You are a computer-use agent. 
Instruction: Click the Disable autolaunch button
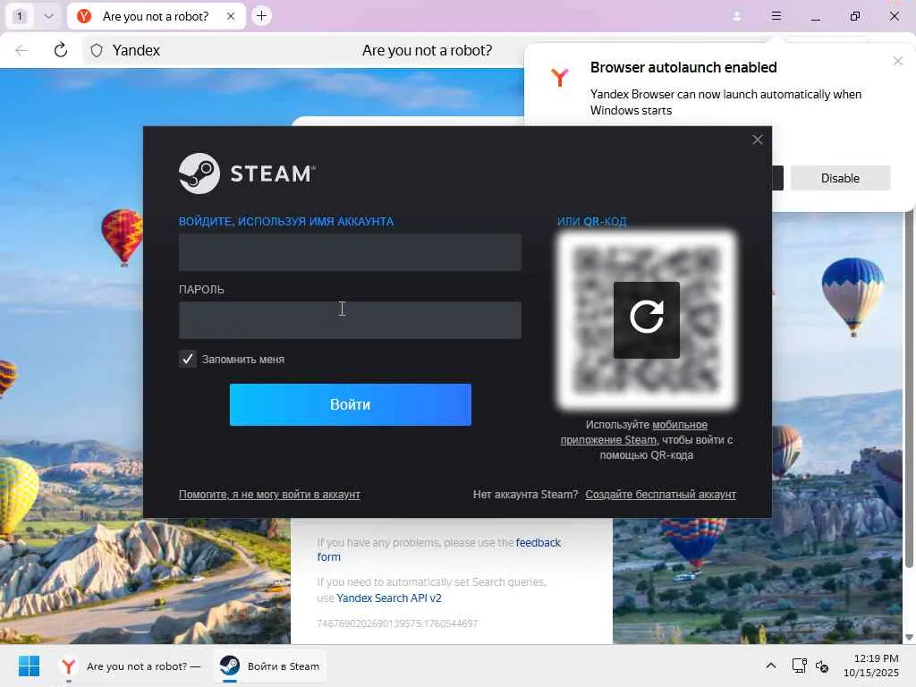point(840,178)
